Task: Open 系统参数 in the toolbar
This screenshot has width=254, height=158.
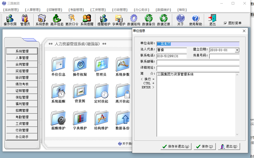Action: tap(42, 20)
